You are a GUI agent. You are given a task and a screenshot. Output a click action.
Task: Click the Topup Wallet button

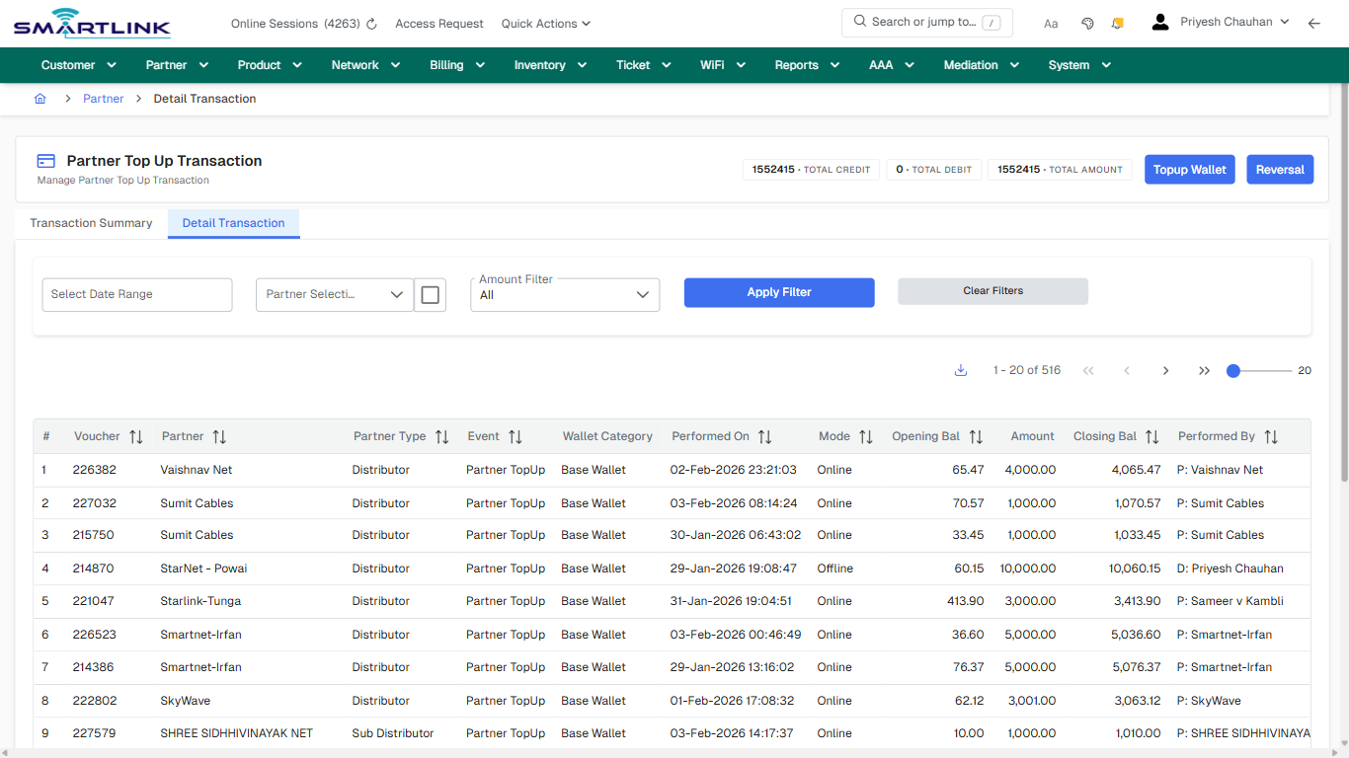1189,169
